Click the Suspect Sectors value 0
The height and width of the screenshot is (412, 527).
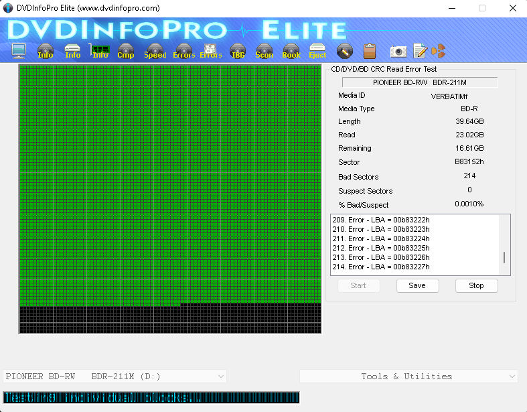coord(469,190)
